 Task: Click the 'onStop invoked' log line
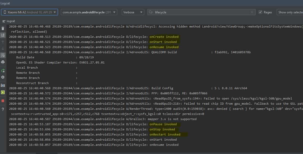(x=92, y=129)
